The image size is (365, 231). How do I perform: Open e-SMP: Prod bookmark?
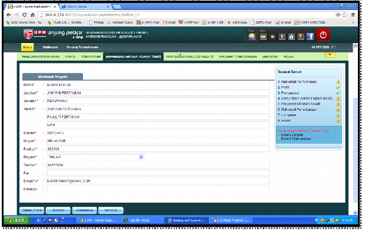click(x=148, y=22)
